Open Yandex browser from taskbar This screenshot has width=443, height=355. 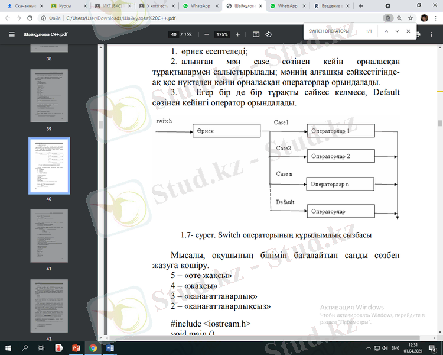pos(58,348)
